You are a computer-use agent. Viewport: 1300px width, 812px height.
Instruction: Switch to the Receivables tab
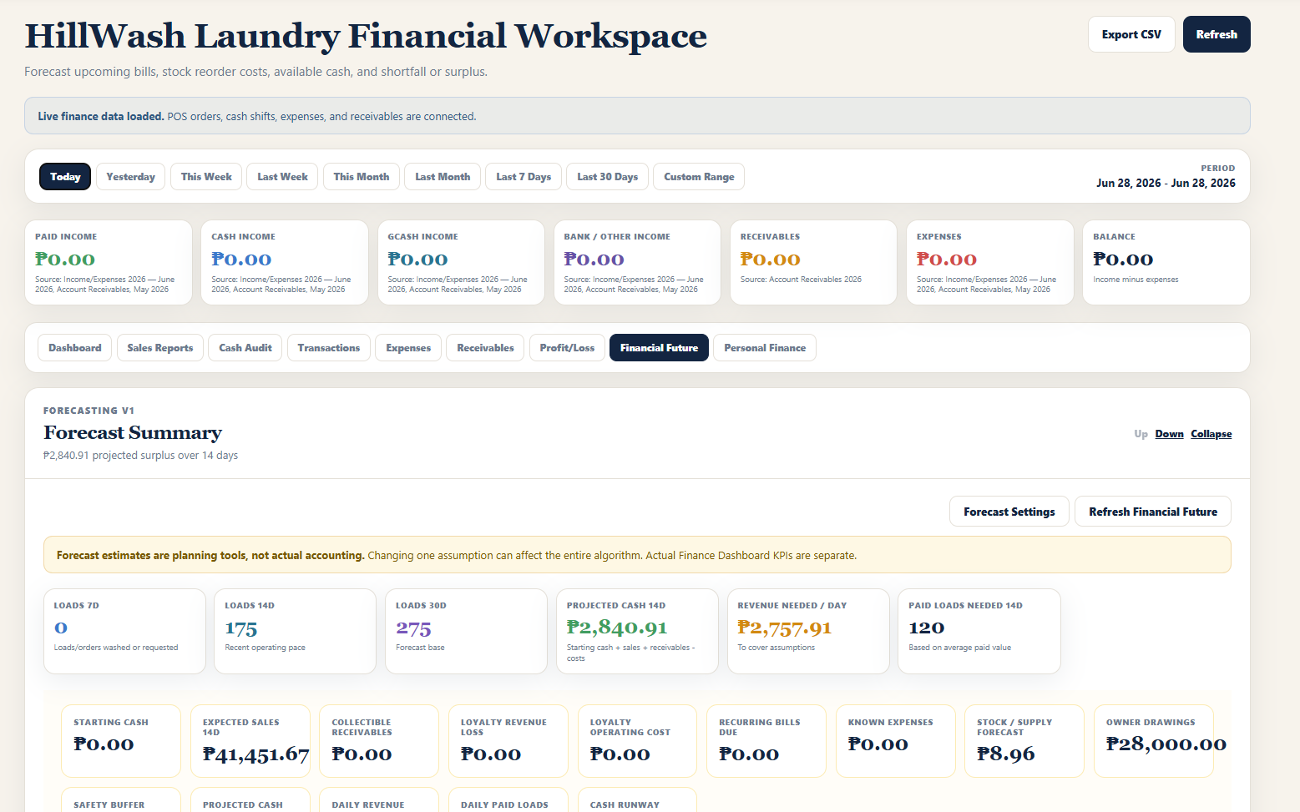[x=485, y=348]
